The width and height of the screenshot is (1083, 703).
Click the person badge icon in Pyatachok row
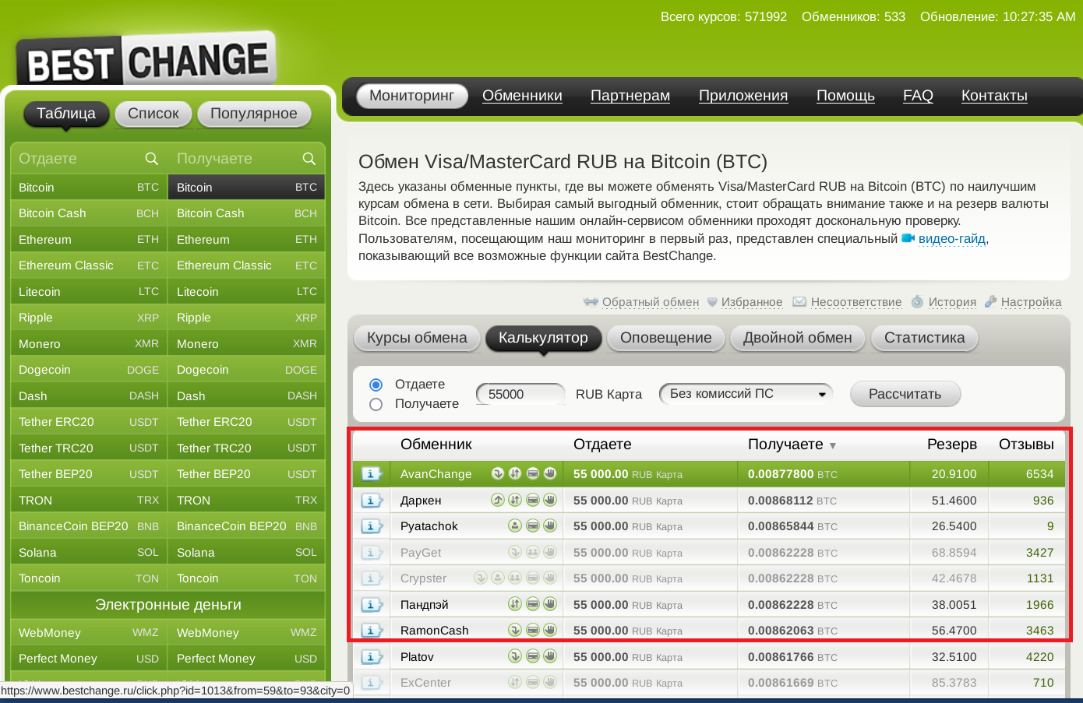coord(515,525)
